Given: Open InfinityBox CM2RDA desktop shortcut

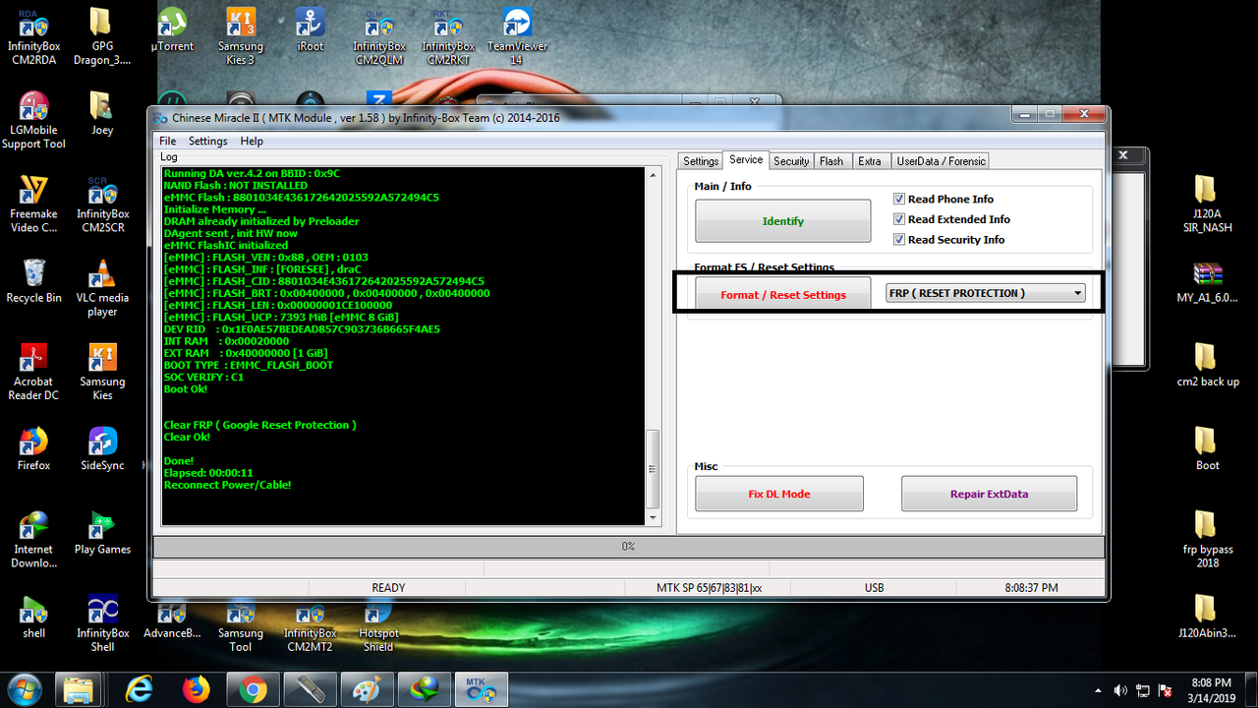Looking at the screenshot, I should (x=34, y=35).
